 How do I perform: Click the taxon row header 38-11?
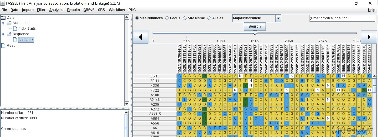(x=155, y=81)
